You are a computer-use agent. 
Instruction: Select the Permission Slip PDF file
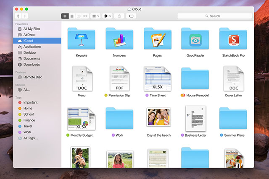(119, 78)
